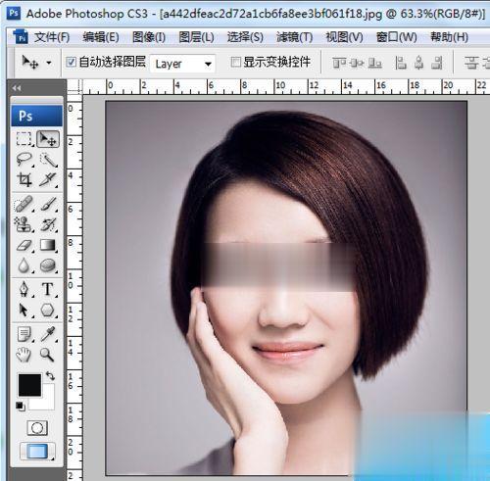This screenshot has width=490, height=481.
Task: Select the Rectangular Marquee tool
Action: (24, 139)
